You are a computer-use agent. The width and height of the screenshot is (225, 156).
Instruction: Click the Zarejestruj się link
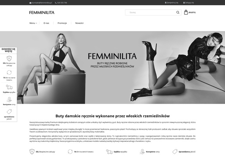(172, 2)
